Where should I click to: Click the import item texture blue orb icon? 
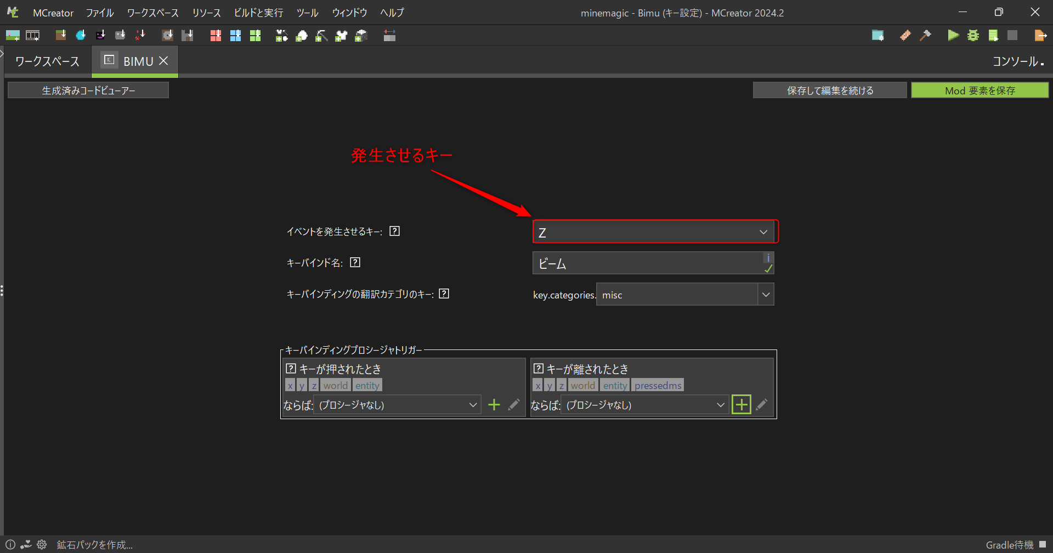click(x=81, y=36)
